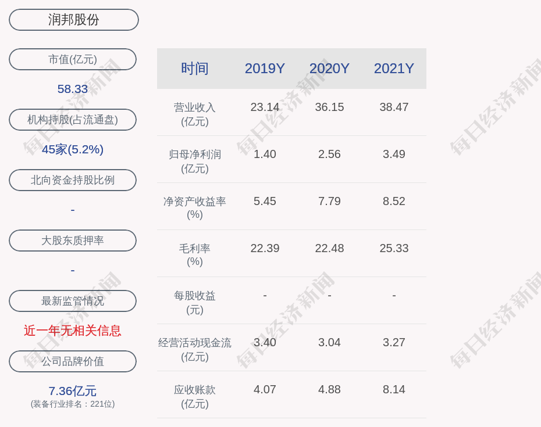The height and width of the screenshot is (427, 541).
Task: Click revenue value 23.14
Action: coord(265,107)
